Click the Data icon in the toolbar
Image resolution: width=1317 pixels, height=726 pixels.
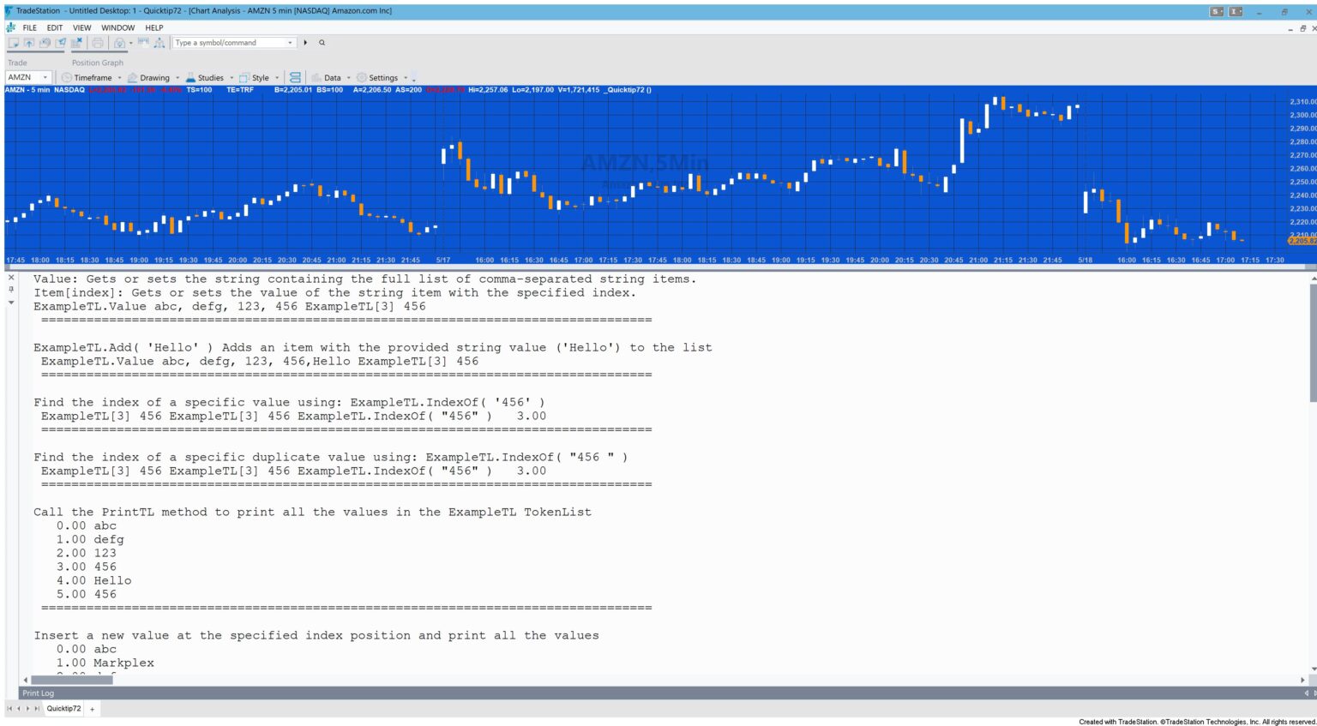pos(316,77)
